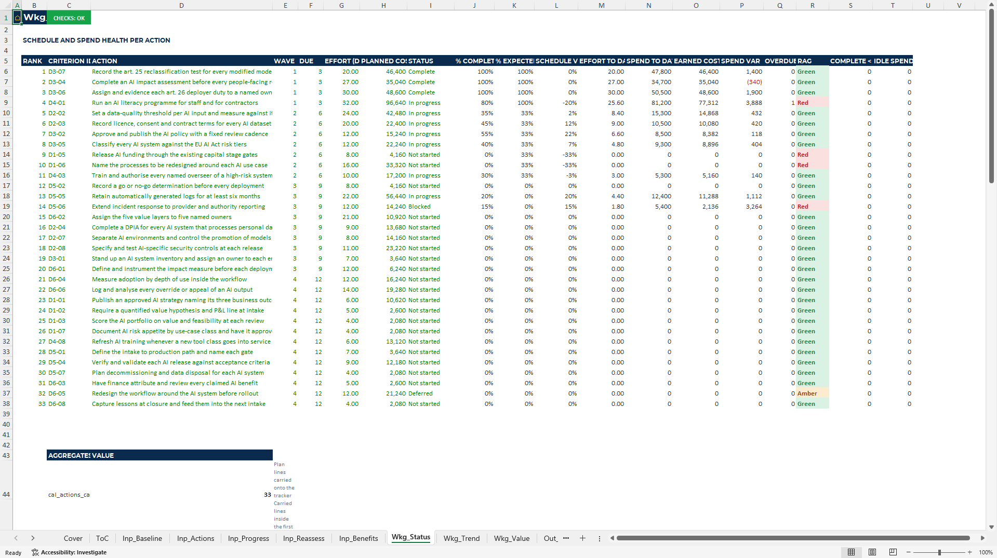The image size is (997, 558).
Task: Open the Wkg_Trend sheet tab
Action: 461,538
